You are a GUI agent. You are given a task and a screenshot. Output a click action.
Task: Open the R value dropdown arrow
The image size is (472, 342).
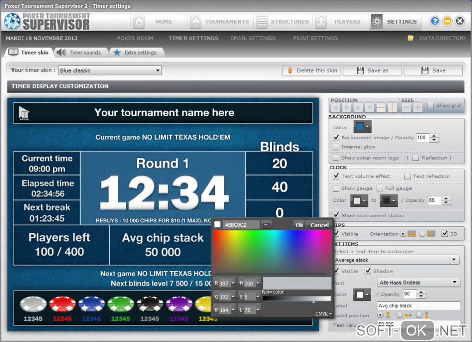pos(233,283)
